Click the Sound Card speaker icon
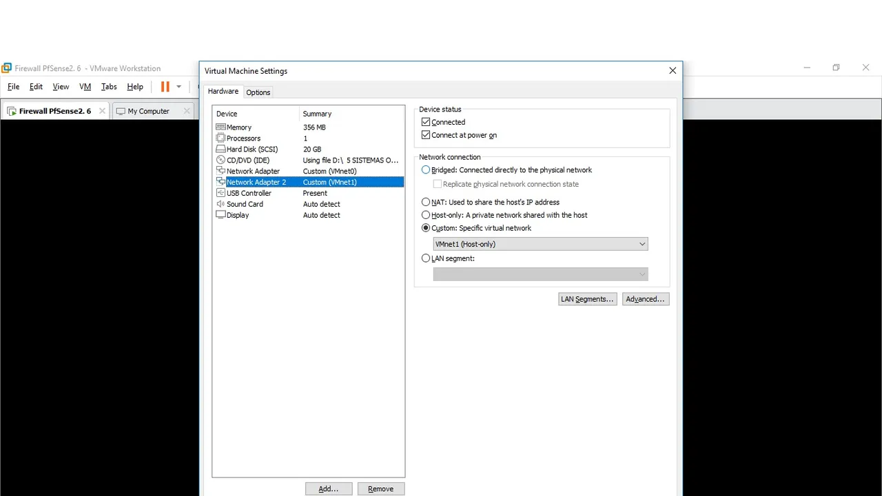 pos(220,204)
